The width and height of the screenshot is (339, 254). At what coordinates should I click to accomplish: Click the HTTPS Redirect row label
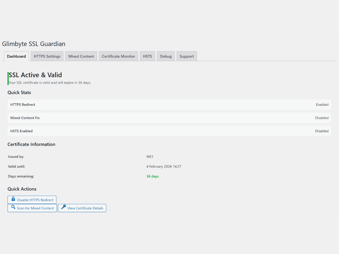click(x=23, y=105)
